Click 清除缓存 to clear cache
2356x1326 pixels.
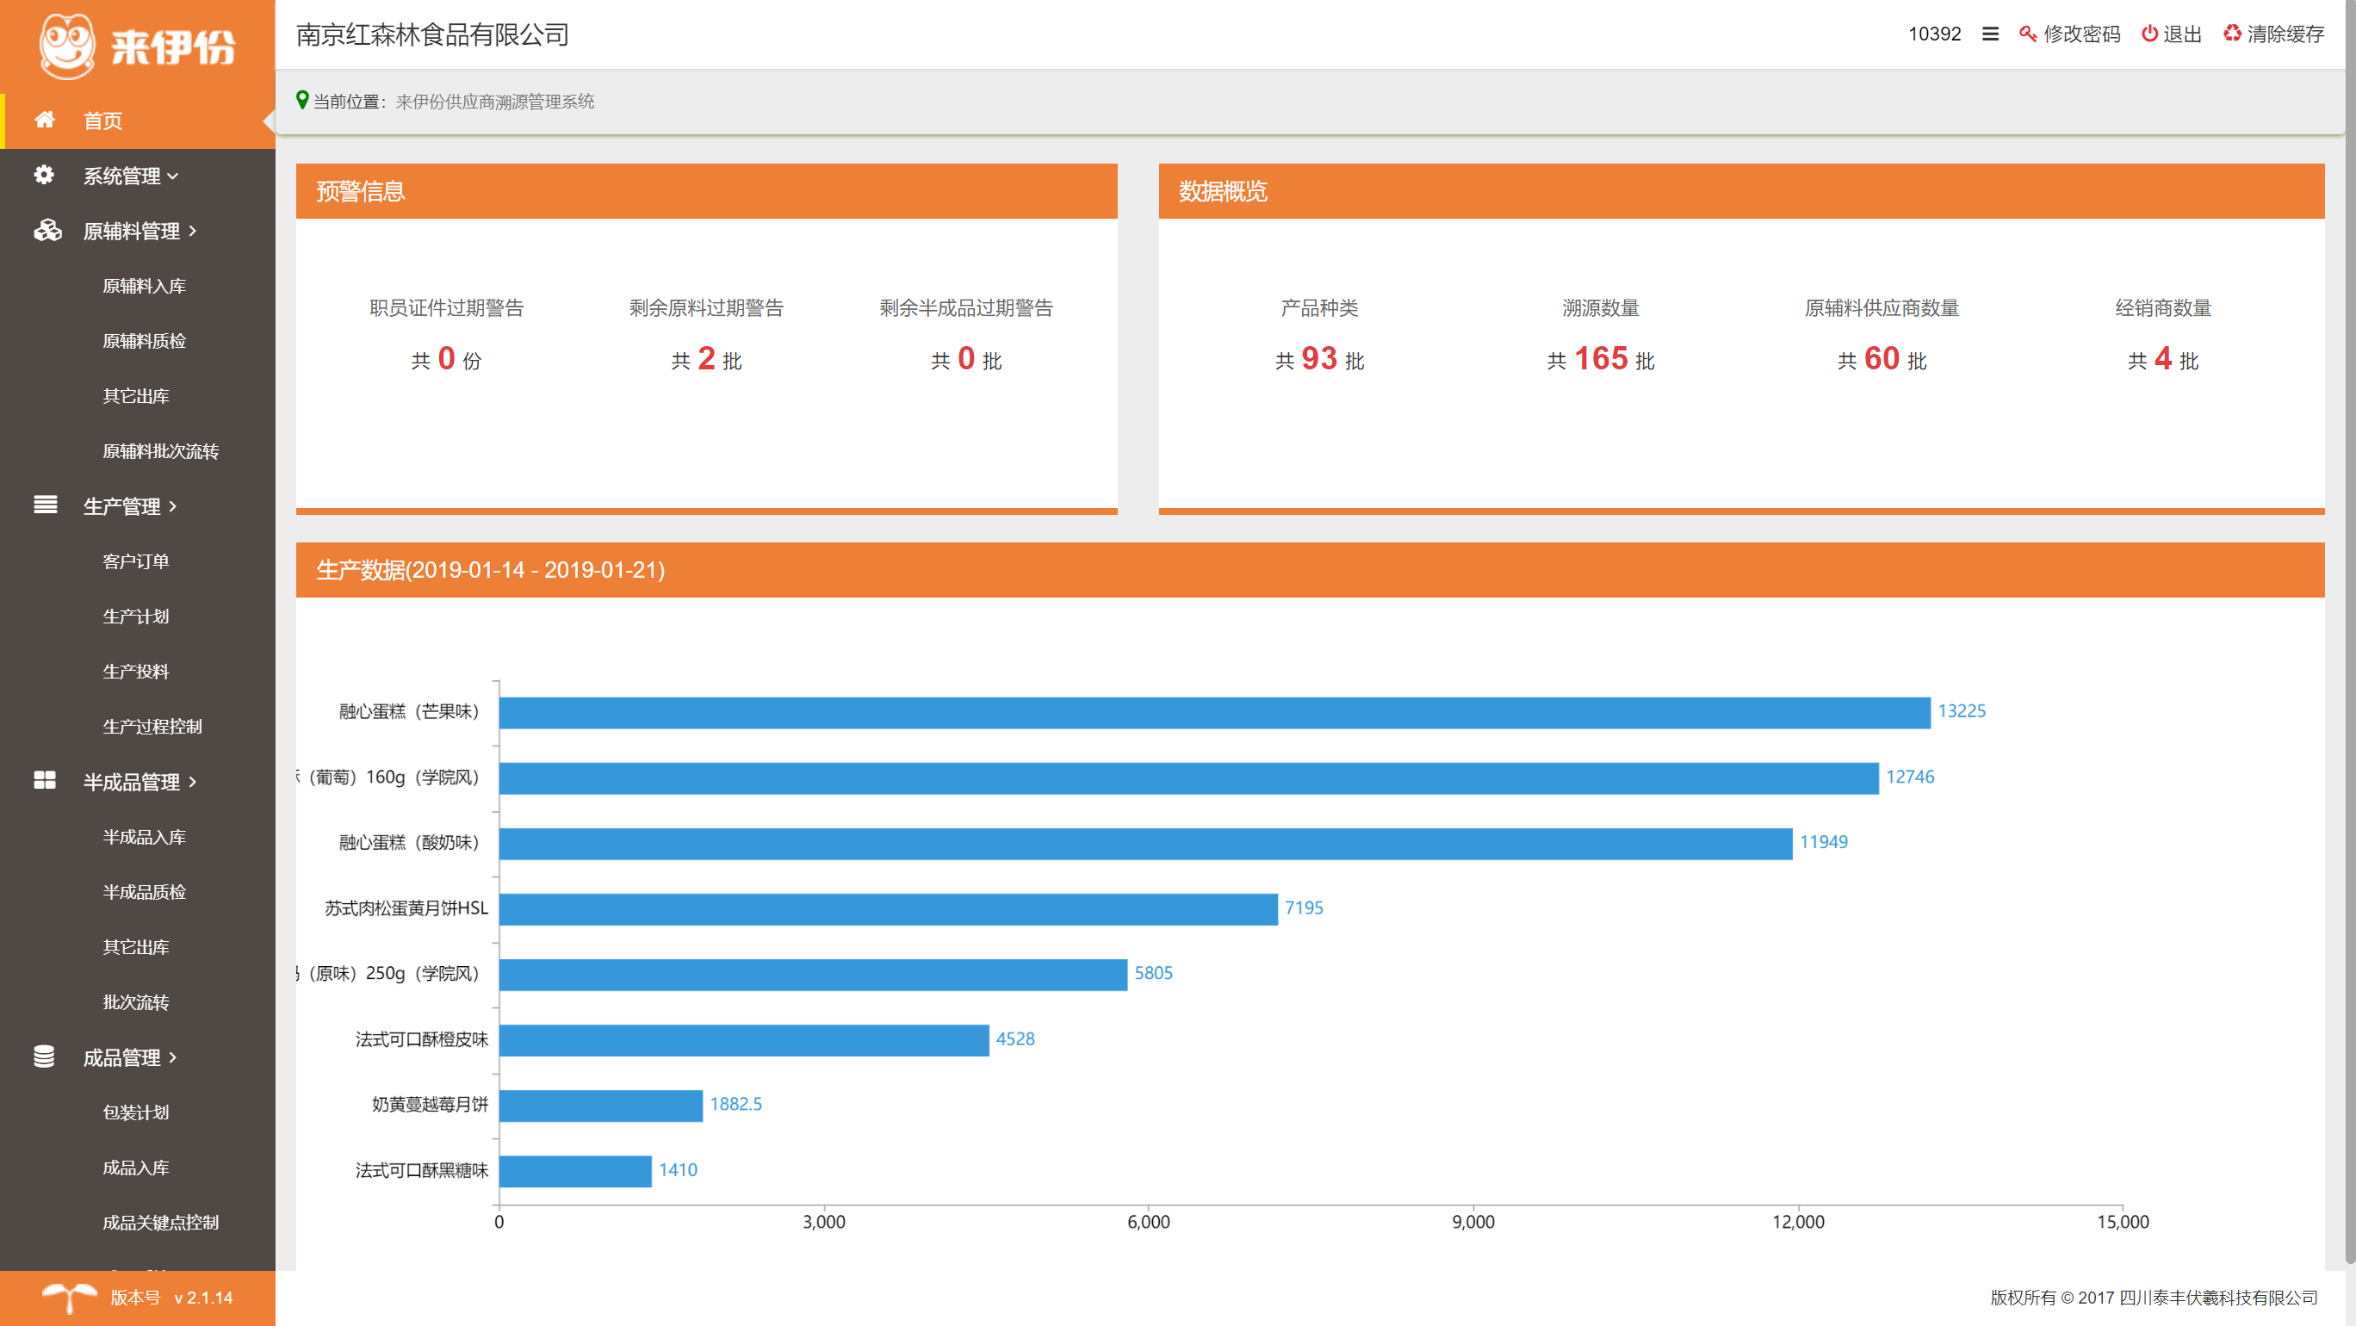[2273, 34]
